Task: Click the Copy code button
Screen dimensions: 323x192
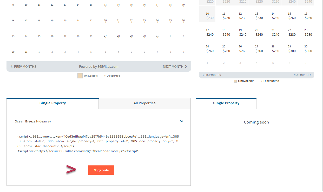Action: coord(101,170)
